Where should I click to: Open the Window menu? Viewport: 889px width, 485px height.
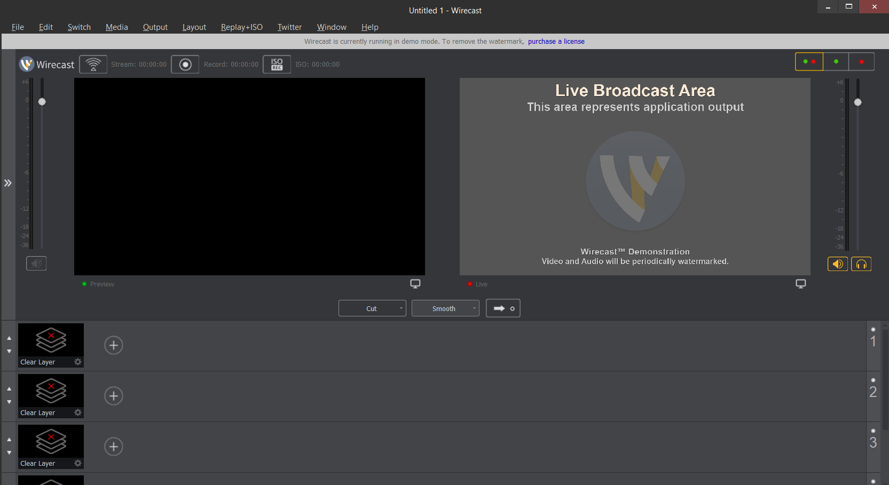pos(332,27)
